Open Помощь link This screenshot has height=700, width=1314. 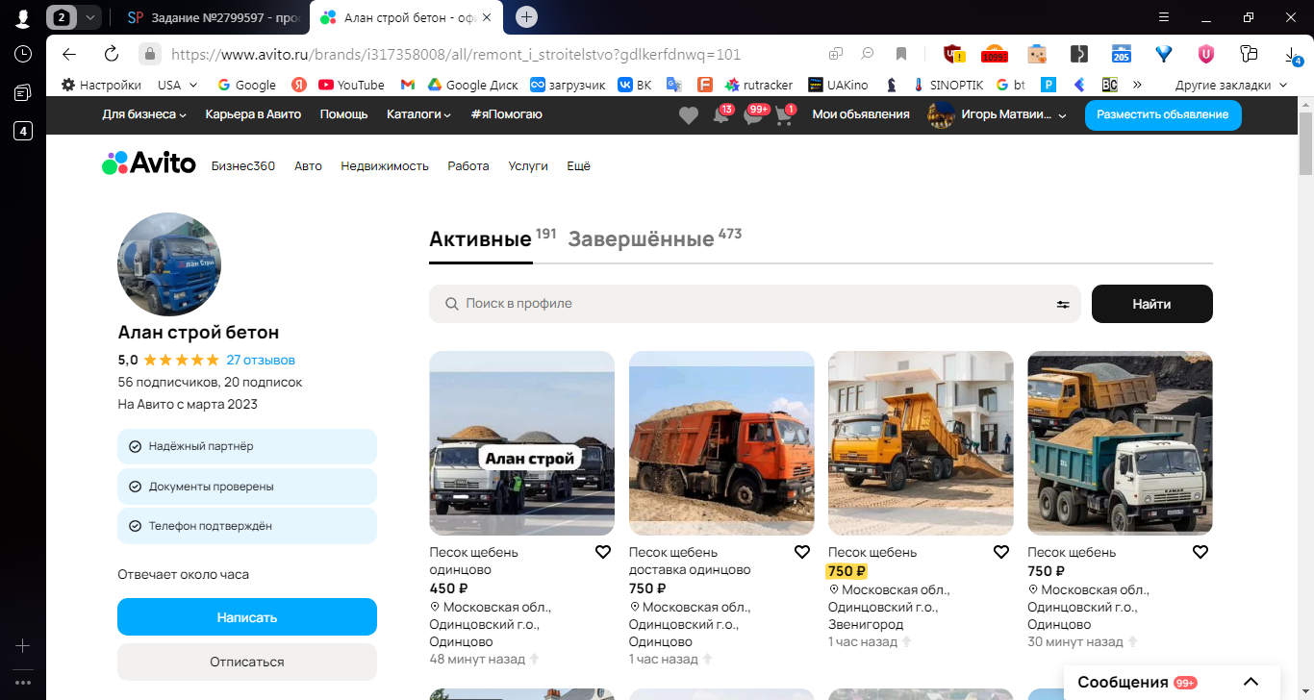(x=343, y=114)
